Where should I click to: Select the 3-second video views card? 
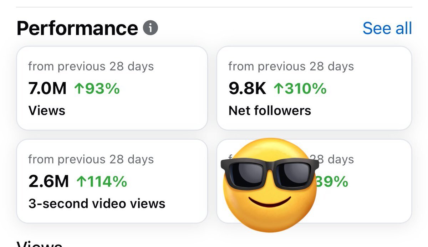[x=112, y=181]
